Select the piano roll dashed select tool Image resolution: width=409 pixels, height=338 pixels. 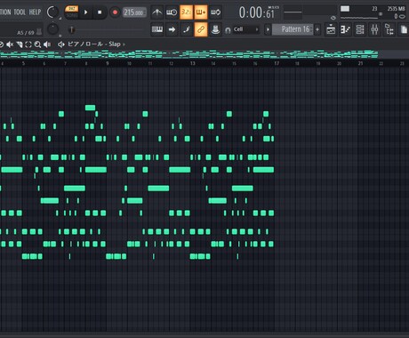[28, 44]
